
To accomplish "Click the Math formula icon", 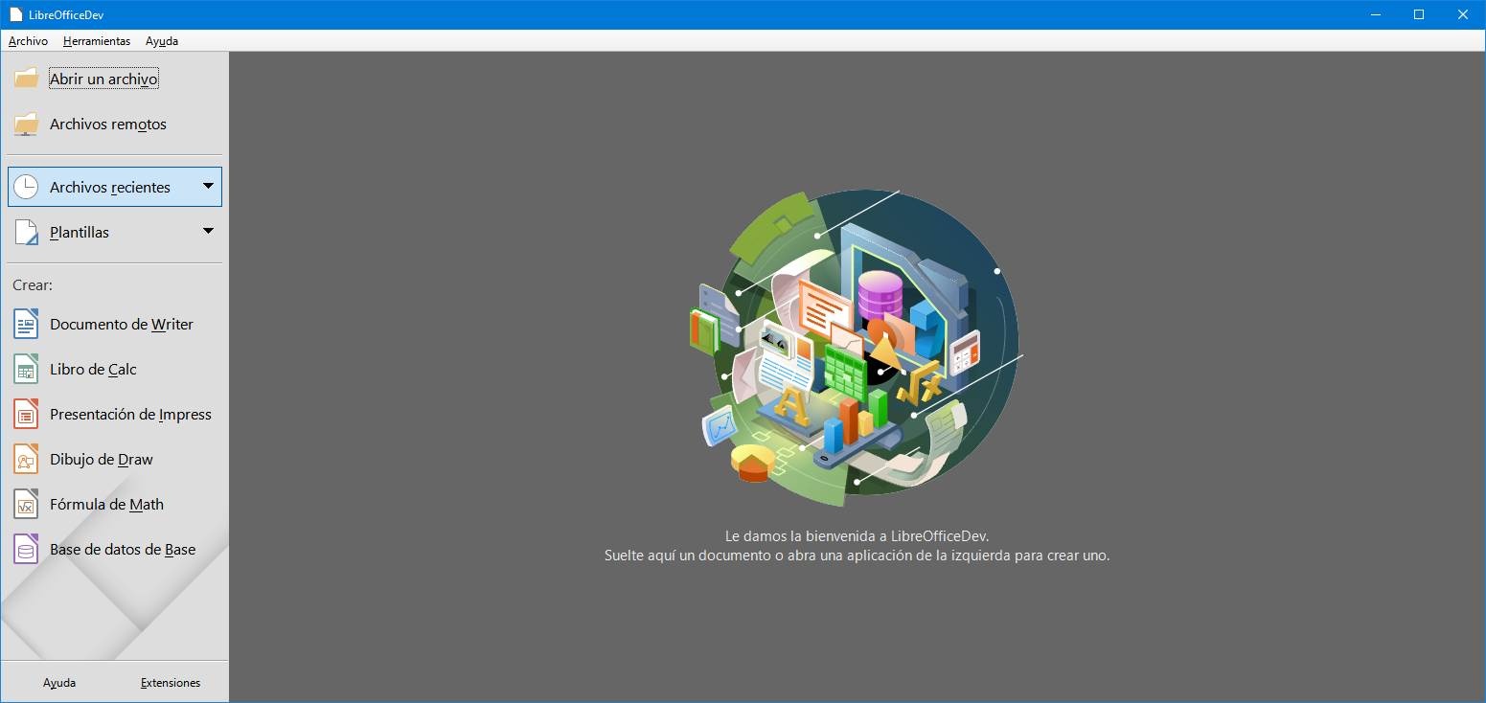I will [26, 504].
